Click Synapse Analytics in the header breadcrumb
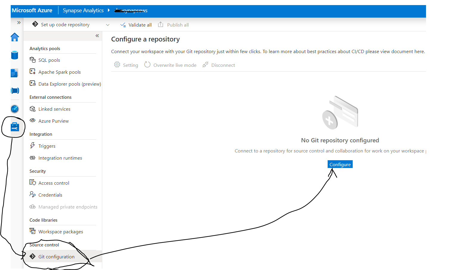The width and height of the screenshot is (460, 270). coord(83,10)
